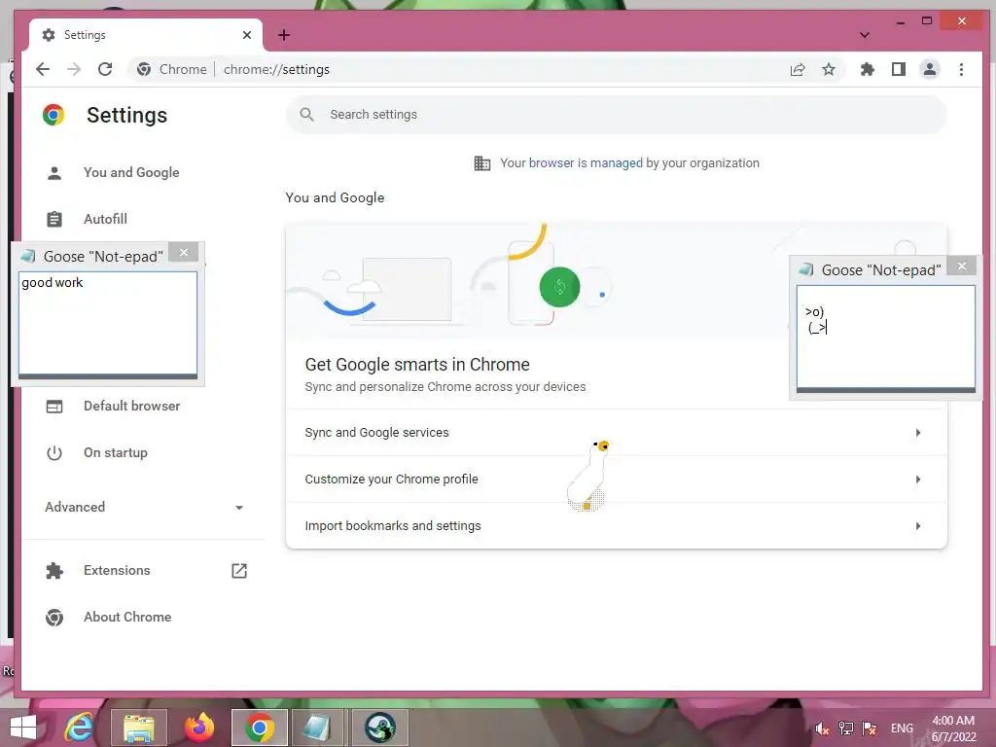Viewport: 996px width, 747px height.
Task: Open the Action Center flag tray icon
Action: pos(870,729)
